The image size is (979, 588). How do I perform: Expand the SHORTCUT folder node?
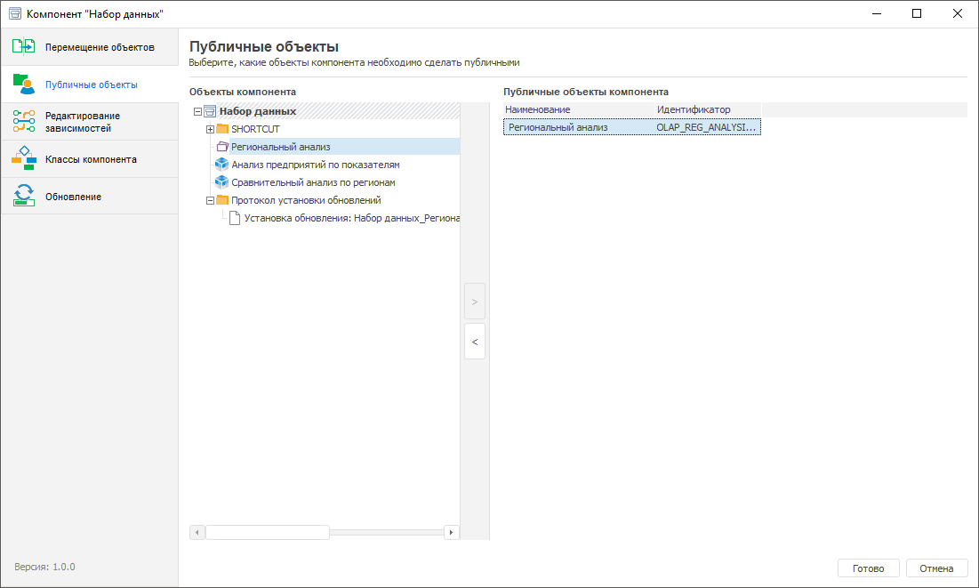(211, 129)
